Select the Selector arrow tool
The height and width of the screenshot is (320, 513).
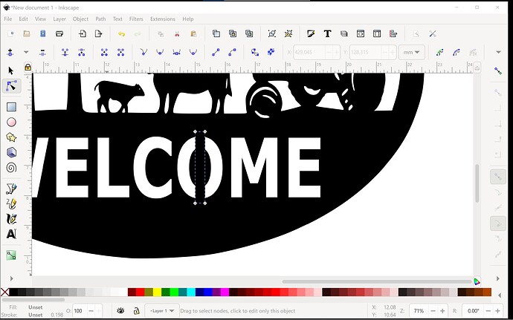11,71
